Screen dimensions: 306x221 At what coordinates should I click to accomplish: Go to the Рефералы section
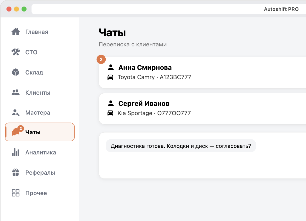pyautogui.click(x=40, y=172)
